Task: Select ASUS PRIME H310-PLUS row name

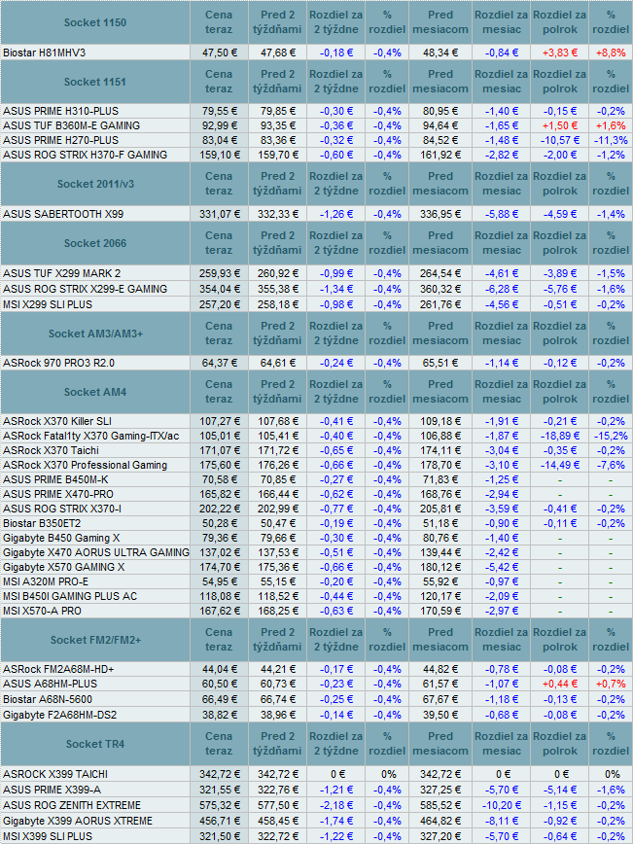Action: pyautogui.click(x=61, y=111)
